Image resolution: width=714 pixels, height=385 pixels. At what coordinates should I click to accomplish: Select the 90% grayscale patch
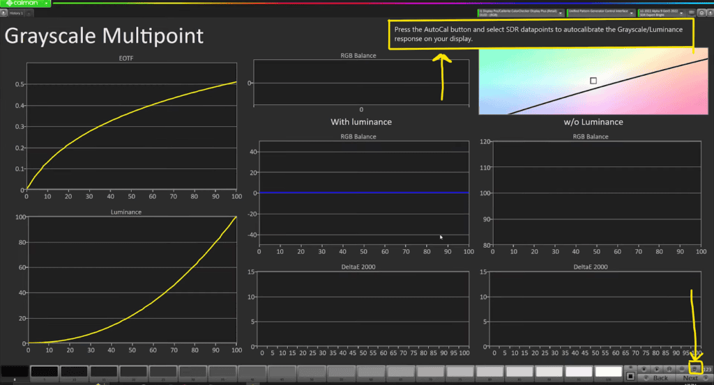coord(549,372)
